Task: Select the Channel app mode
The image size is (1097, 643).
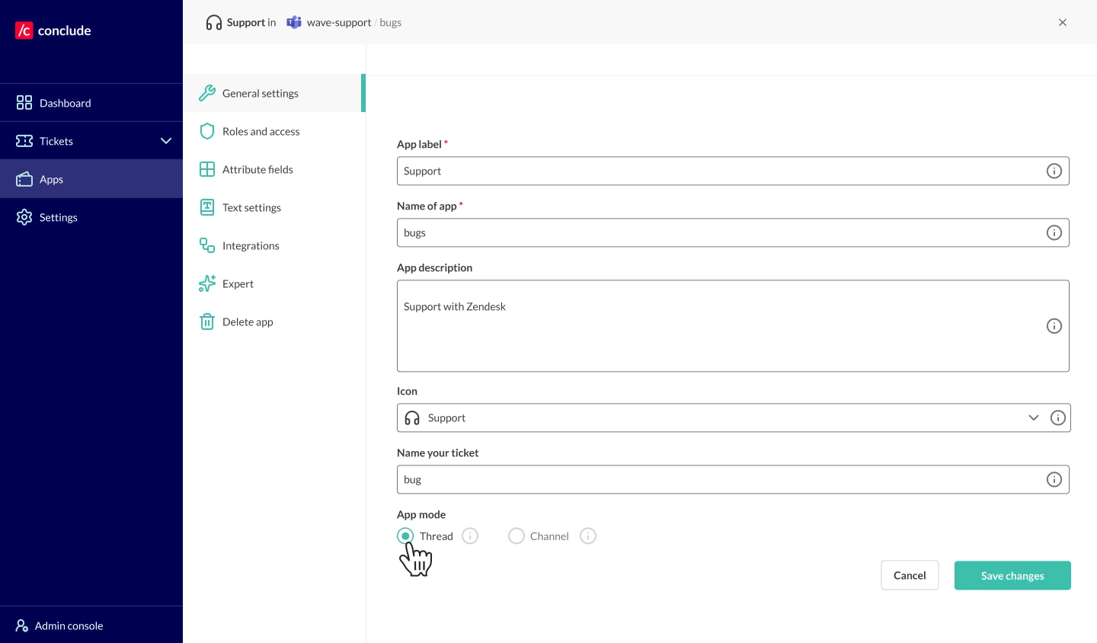Action: point(517,536)
